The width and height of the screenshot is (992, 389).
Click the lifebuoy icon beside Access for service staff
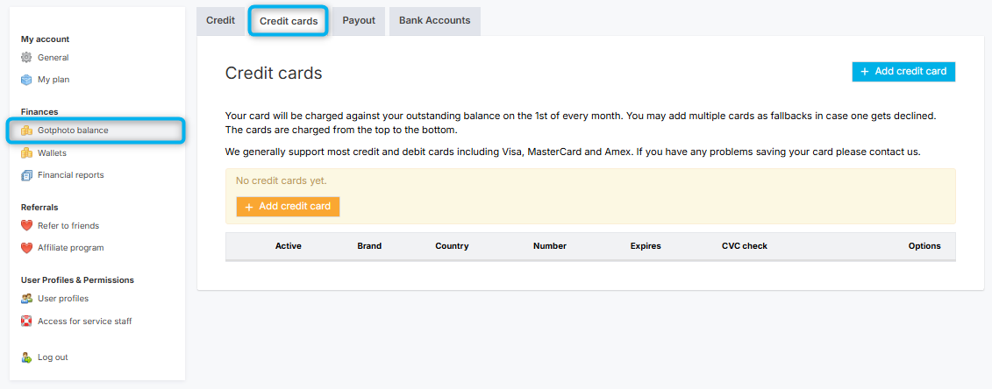[x=26, y=321]
